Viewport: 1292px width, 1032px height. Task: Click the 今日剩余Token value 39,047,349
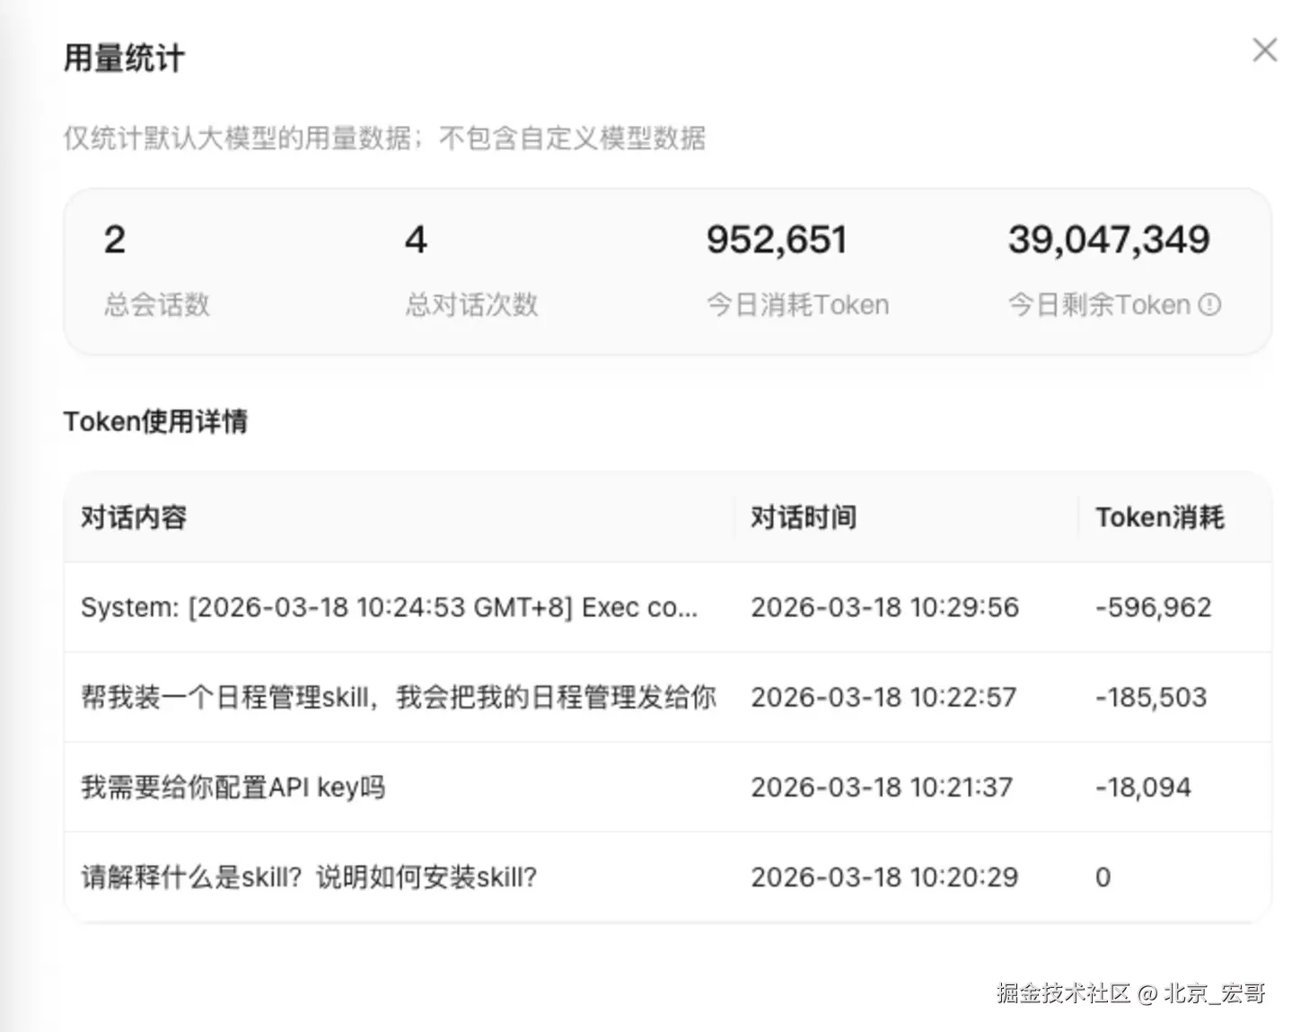[1108, 239]
